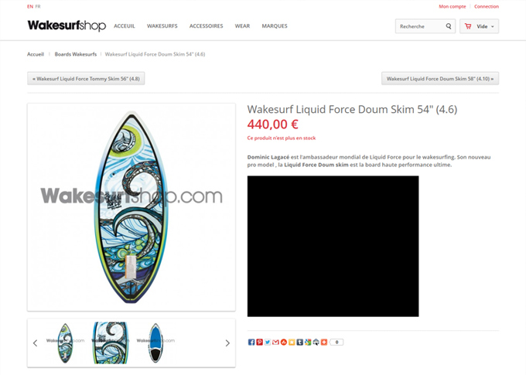Open Mon compte link
This screenshot has height=375, width=526.
pos(453,6)
